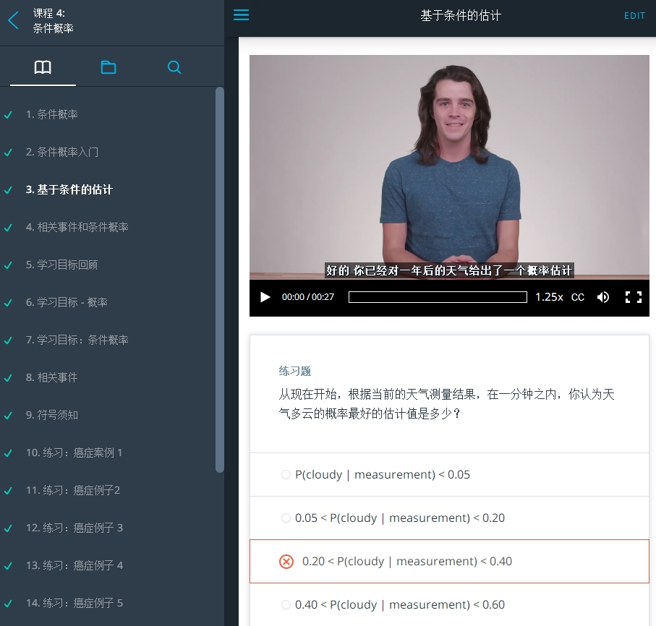Click the hamburger menu icon
This screenshot has width=656, height=626.
(x=241, y=14)
